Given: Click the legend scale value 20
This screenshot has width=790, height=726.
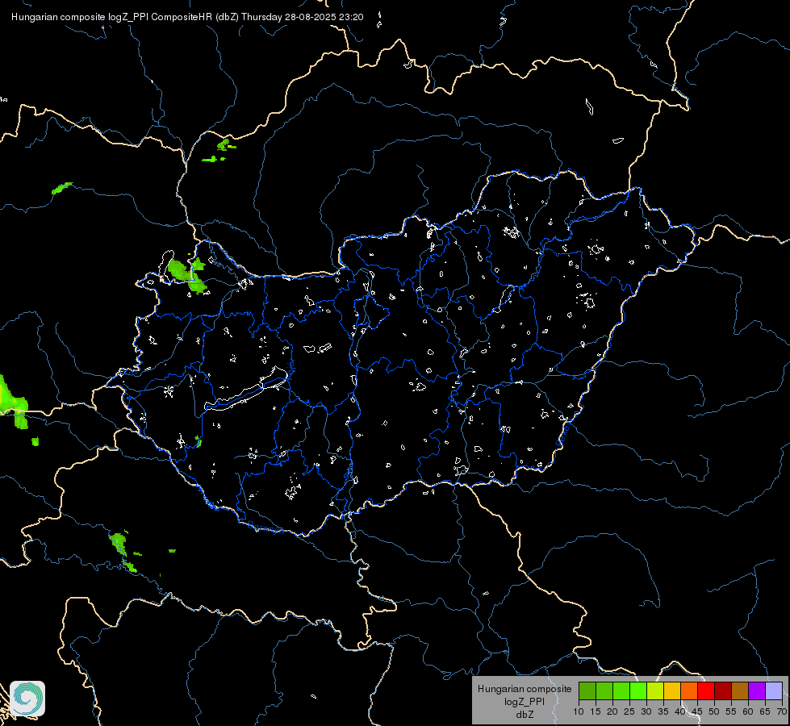Looking at the screenshot, I should (612, 712).
